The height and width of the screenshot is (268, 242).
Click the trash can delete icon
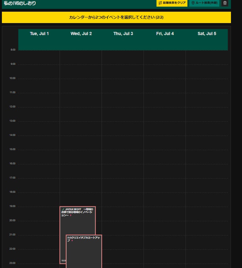(225, 3)
